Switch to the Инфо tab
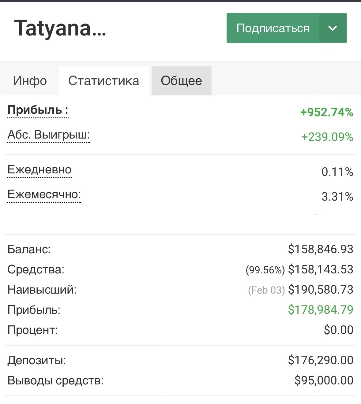 pyautogui.click(x=30, y=81)
